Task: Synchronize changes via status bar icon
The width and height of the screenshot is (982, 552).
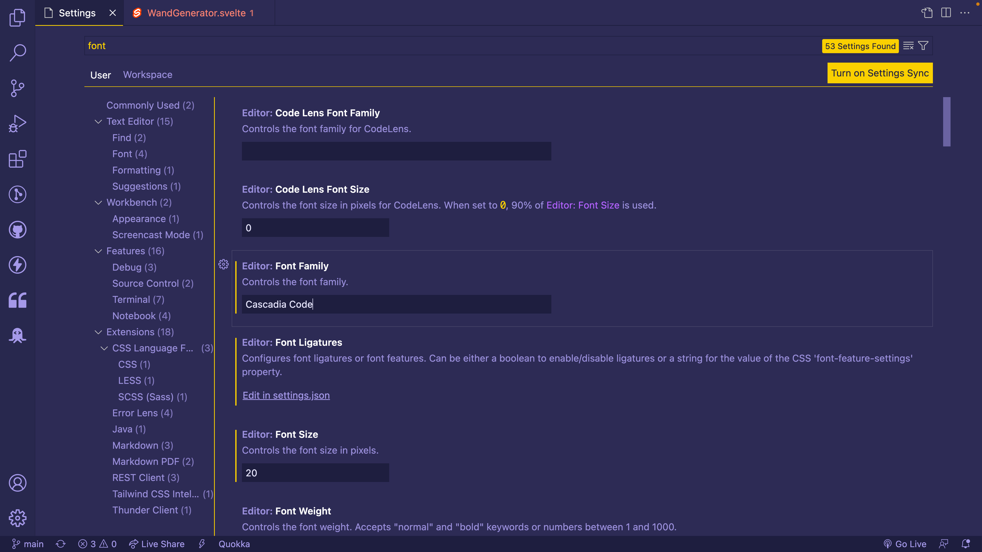Action: [x=61, y=544]
